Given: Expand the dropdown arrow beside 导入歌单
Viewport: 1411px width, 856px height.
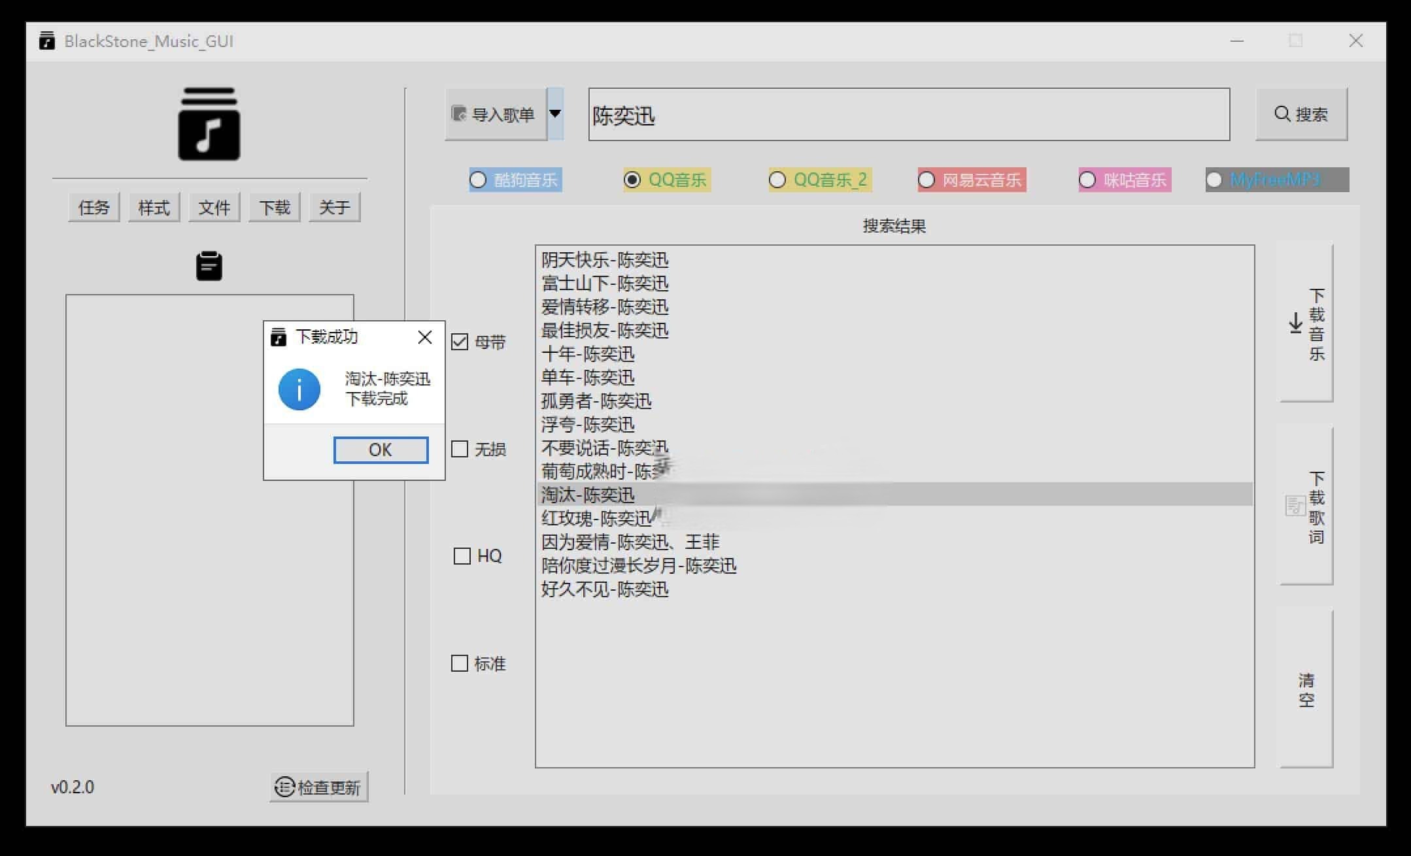Looking at the screenshot, I should (x=555, y=114).
